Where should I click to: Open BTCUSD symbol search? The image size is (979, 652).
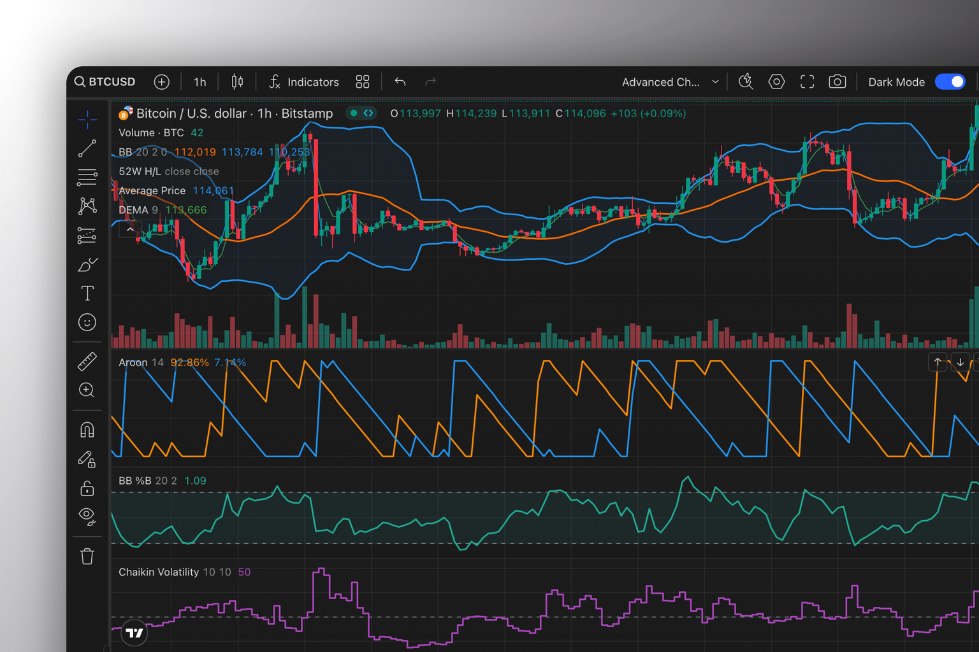coord(105,81)
